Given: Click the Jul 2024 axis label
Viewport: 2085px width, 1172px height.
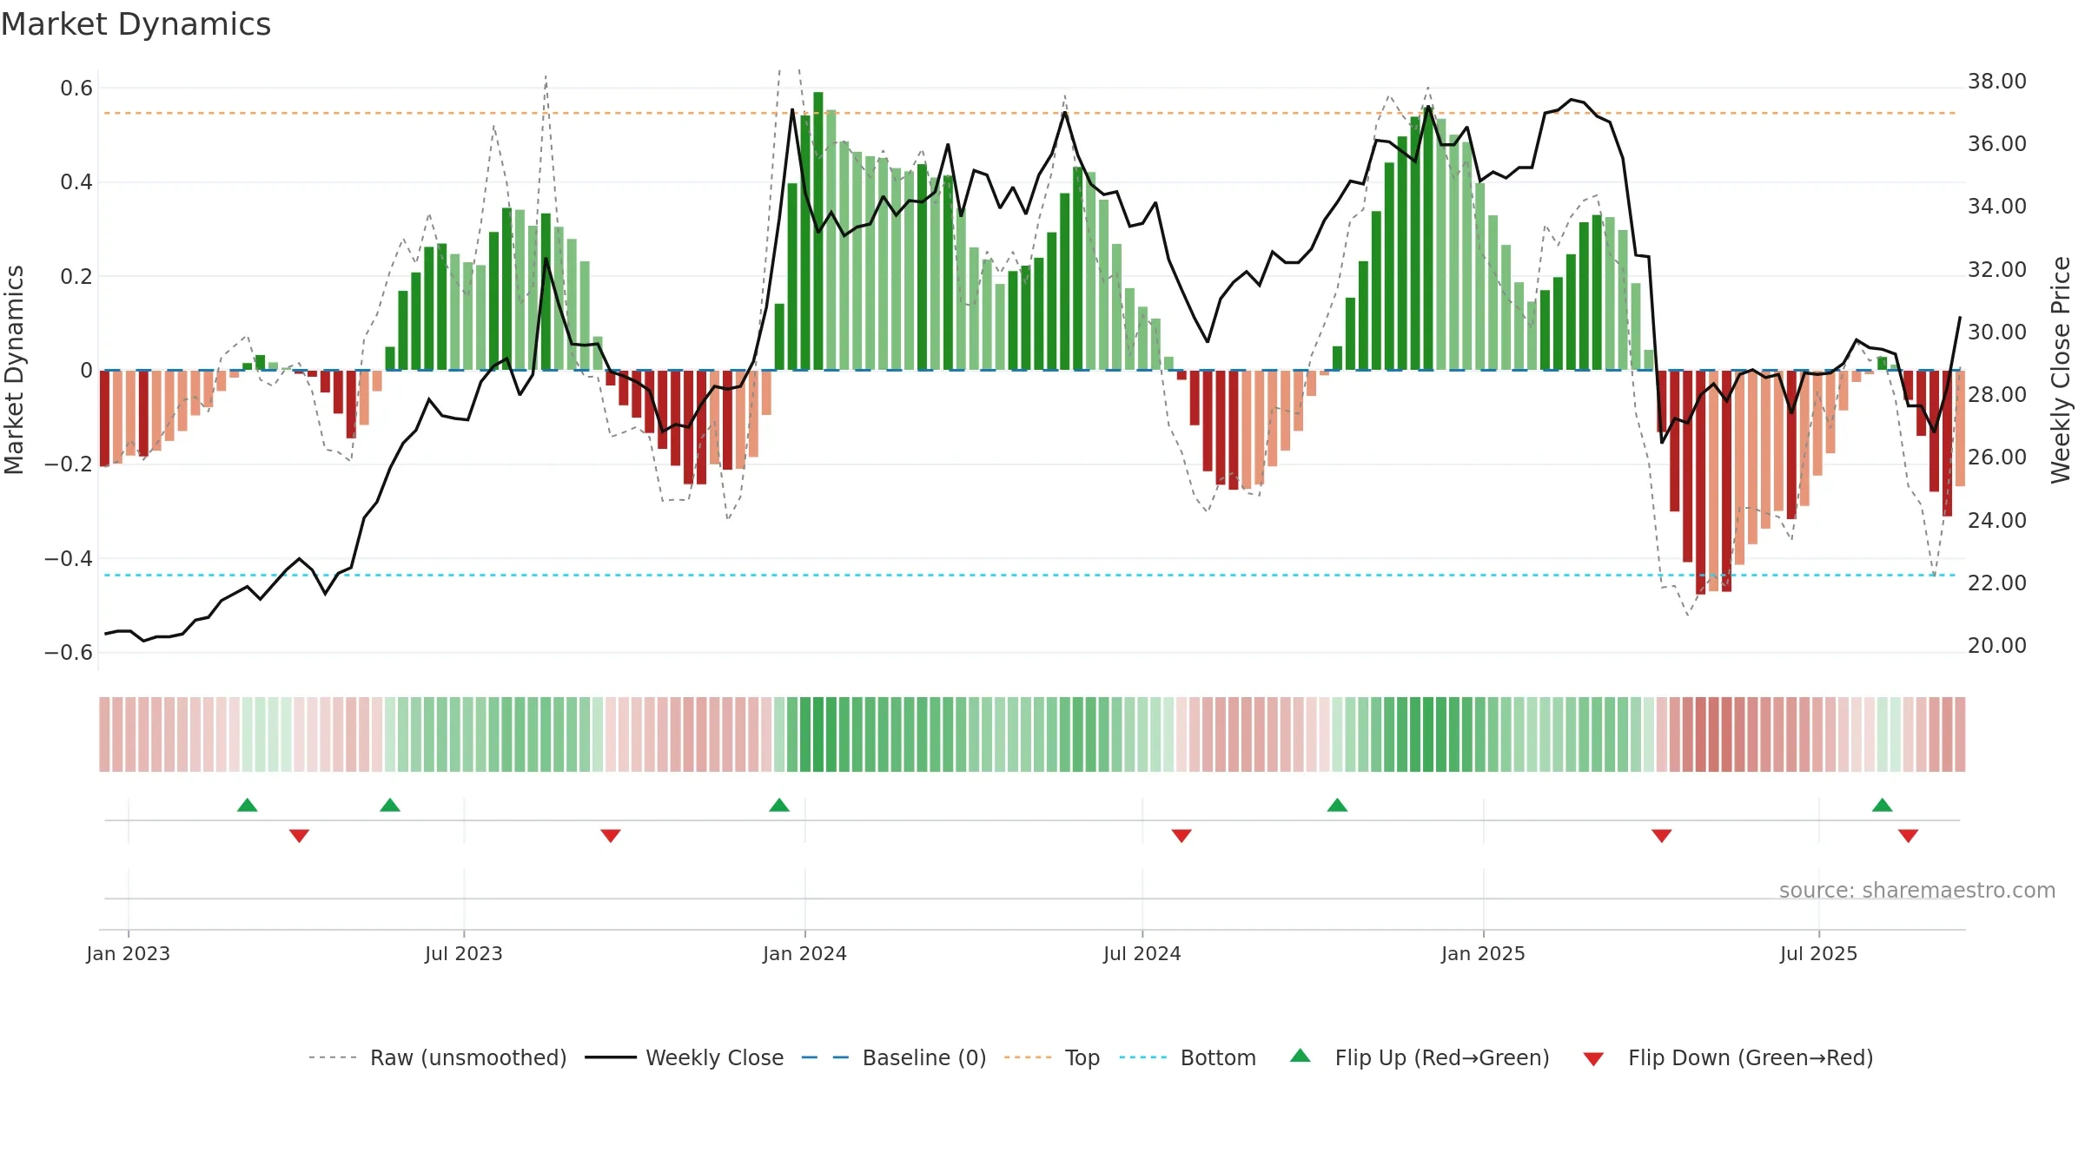Looking at the screenshot, I should (x=1142, y=953).
